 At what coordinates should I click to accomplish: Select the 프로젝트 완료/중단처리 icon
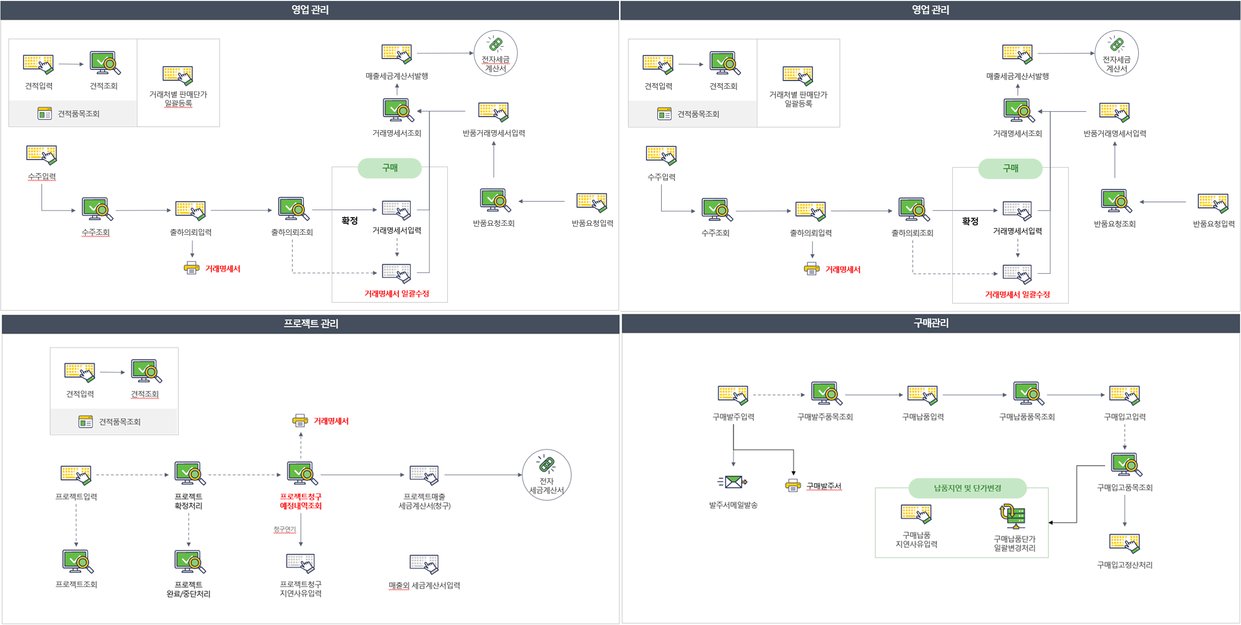tap(189, 561)
